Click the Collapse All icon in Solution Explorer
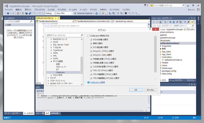The image size is (204, 123). coord(177,22)
